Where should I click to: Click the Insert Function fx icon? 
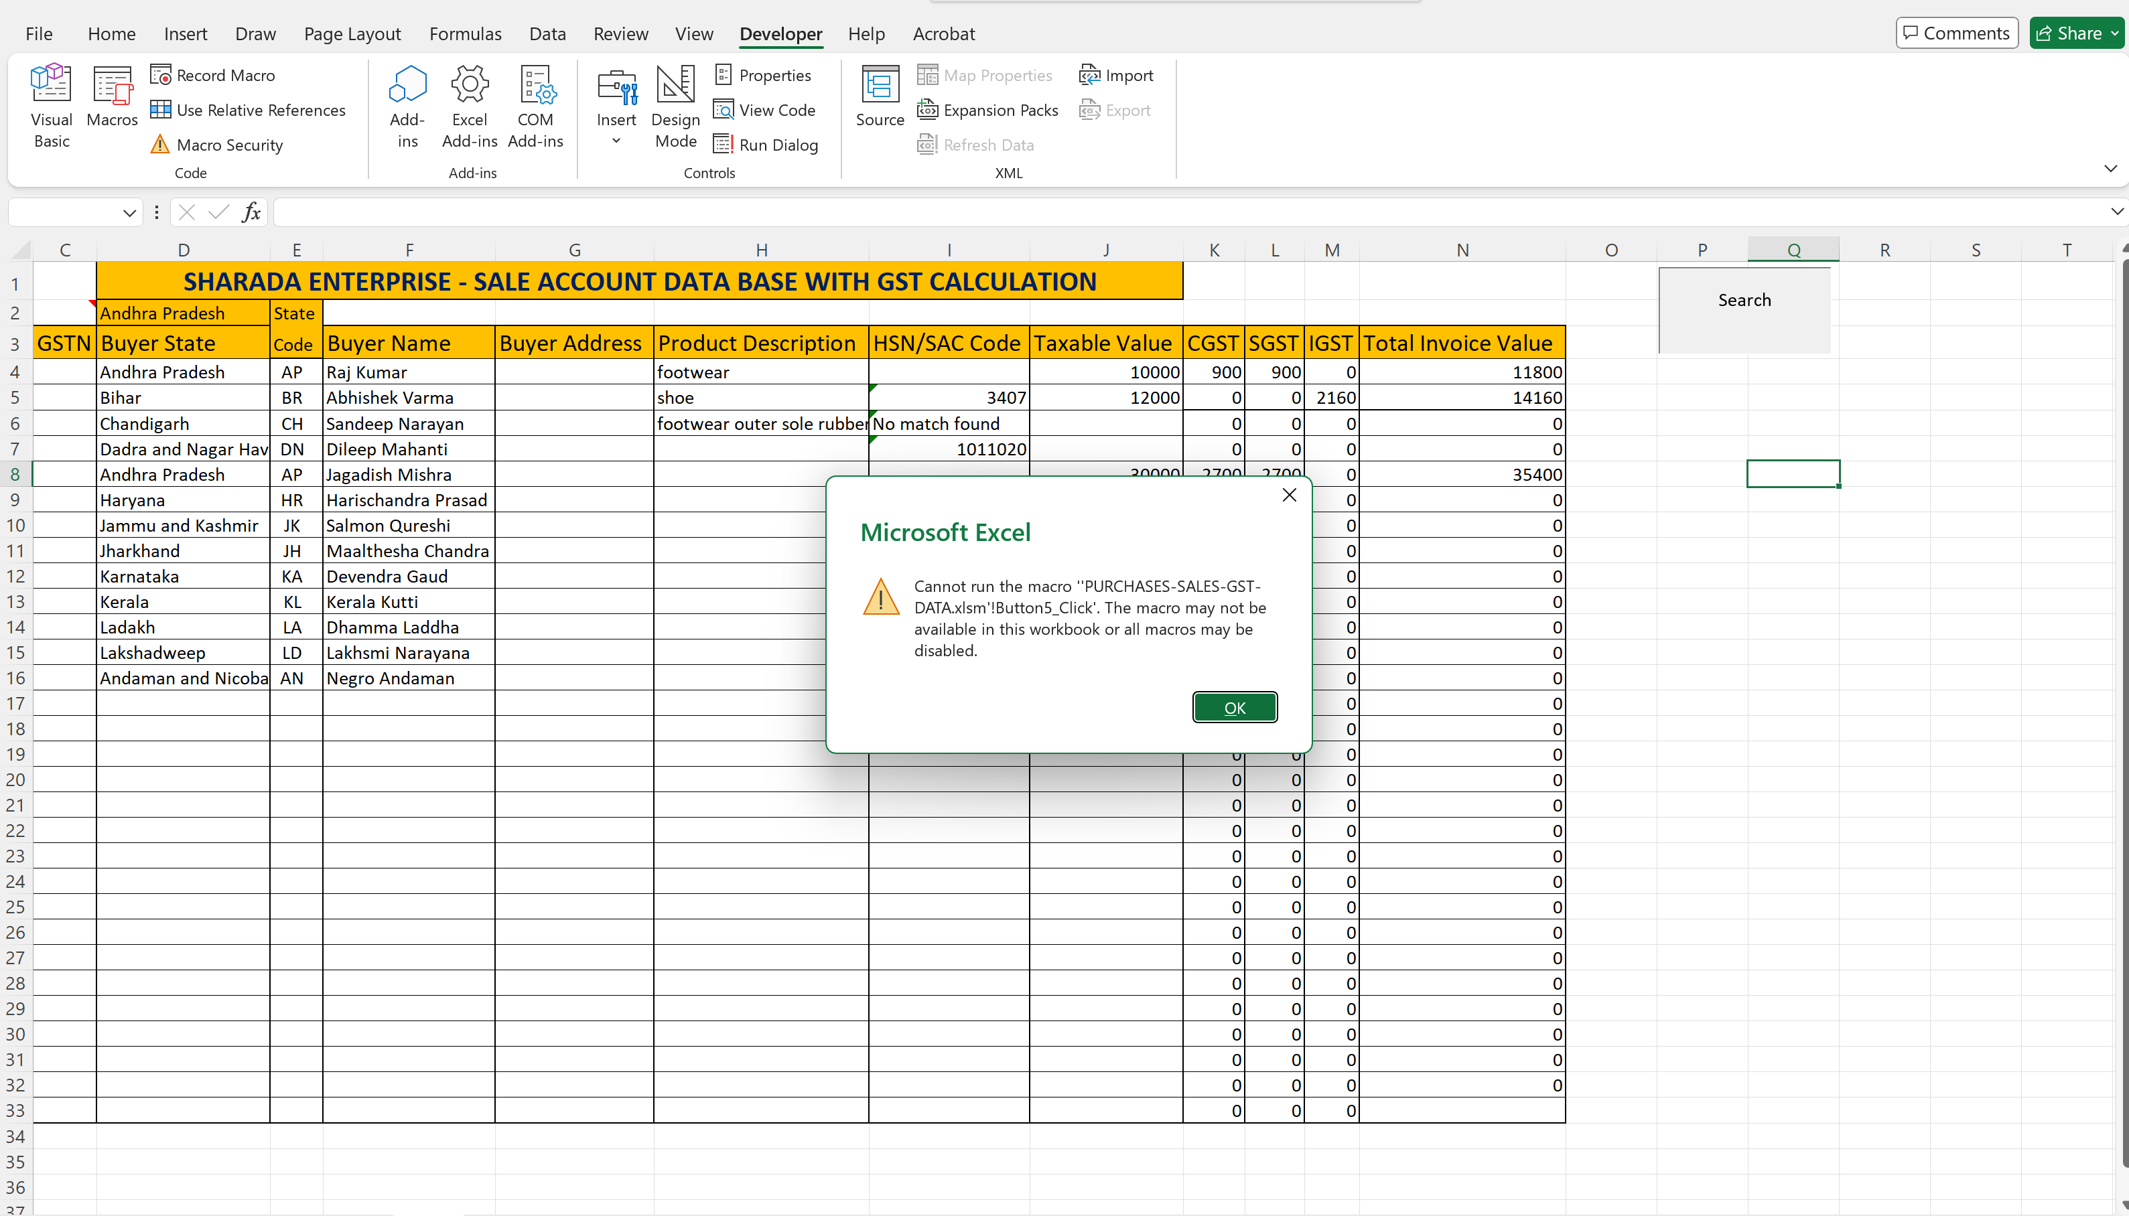(x=251, y=213)
